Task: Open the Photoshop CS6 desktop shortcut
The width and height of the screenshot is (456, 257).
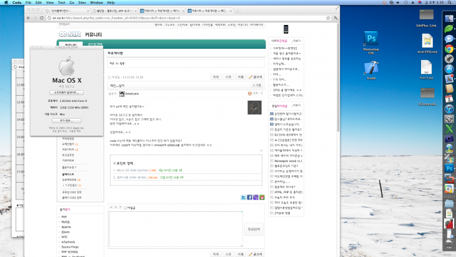Action: 371,43
